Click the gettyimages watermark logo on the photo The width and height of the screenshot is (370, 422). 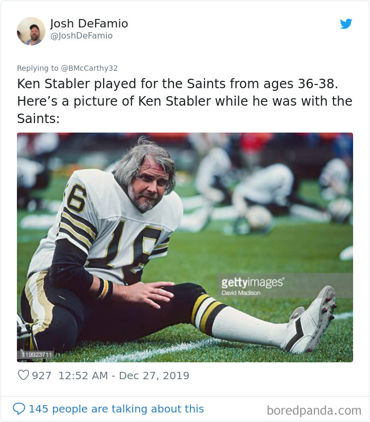252,282
